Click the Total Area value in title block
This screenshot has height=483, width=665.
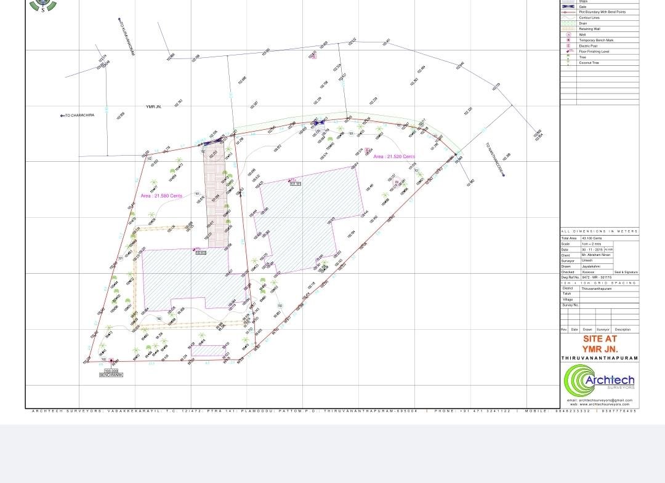coord(592,238)
